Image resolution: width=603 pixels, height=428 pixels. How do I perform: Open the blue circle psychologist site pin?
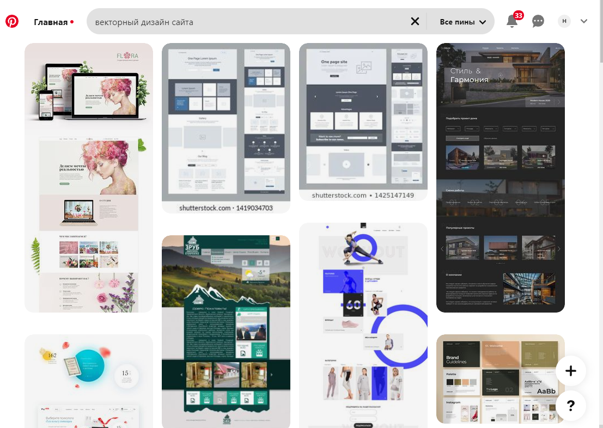pyautogui.click(x=89, y=381)
